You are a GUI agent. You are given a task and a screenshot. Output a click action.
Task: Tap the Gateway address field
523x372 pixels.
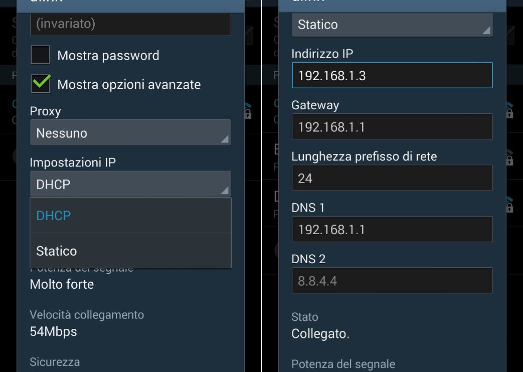[392, 127]
